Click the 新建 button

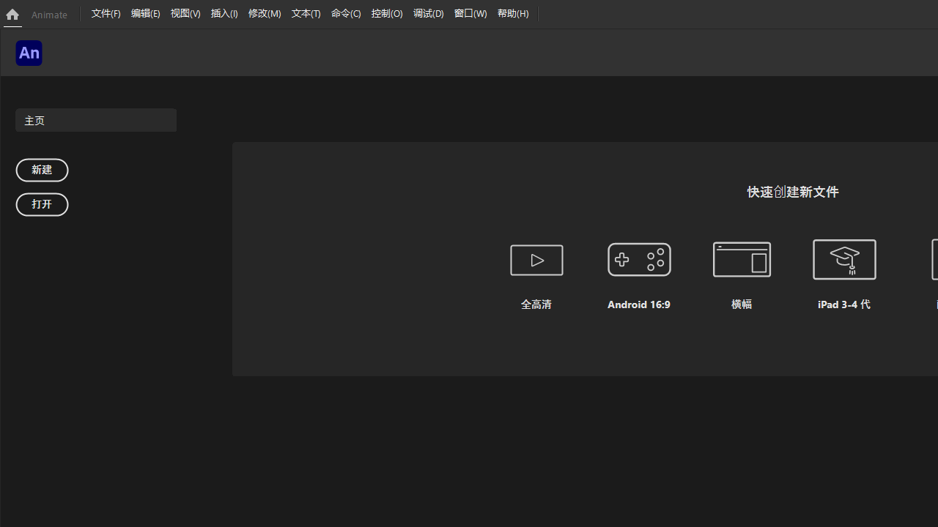point(42,170)
